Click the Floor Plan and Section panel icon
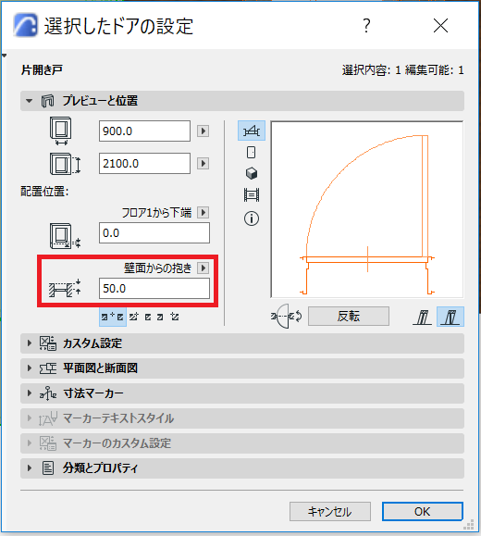 tap(47, 368)
